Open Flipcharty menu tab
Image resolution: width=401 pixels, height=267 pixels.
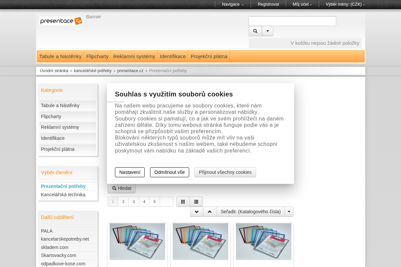point(98,56)
